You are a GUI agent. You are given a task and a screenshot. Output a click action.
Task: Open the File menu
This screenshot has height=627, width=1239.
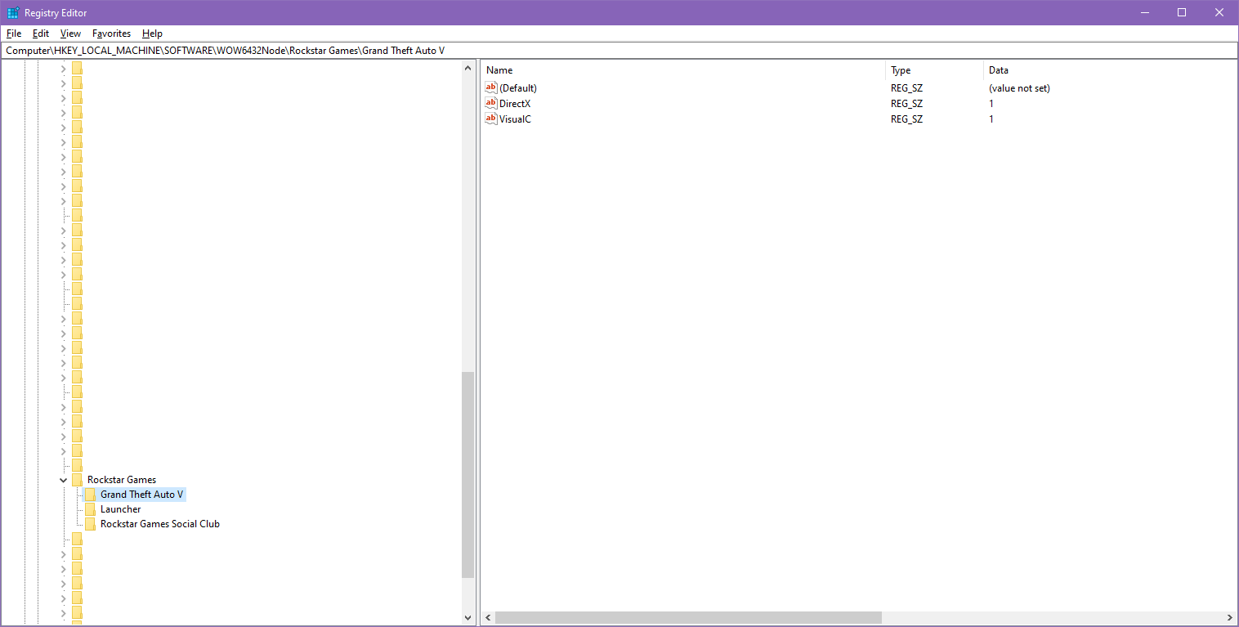point(14,34)
